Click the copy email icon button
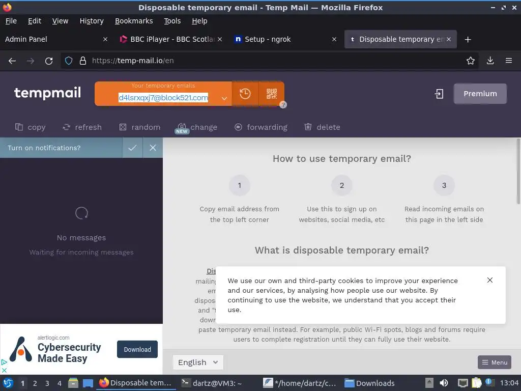 [x=30, y=127]
